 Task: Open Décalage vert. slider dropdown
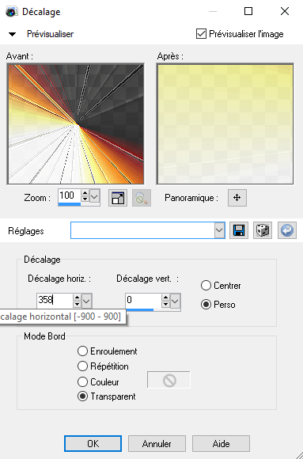(175, 301)
